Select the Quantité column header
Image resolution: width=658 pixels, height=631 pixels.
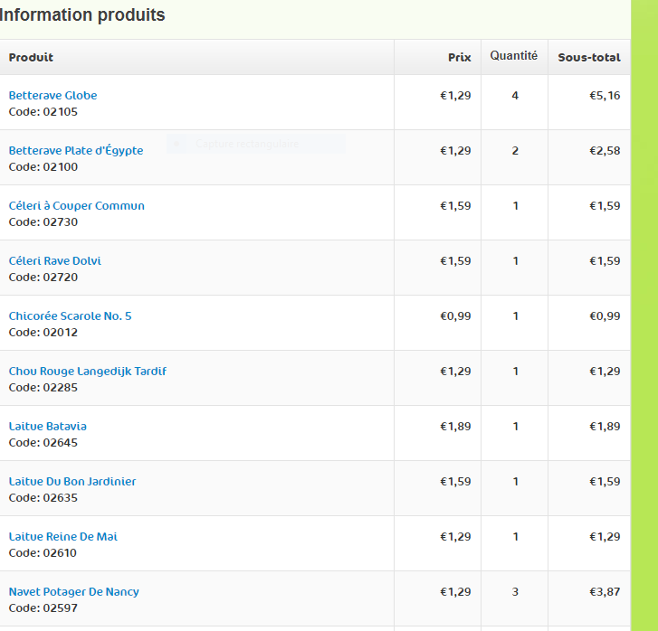[x=514, y=56]
